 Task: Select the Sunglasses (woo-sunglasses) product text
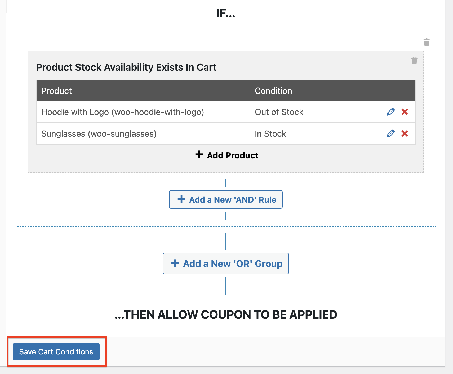coord(99,134)
